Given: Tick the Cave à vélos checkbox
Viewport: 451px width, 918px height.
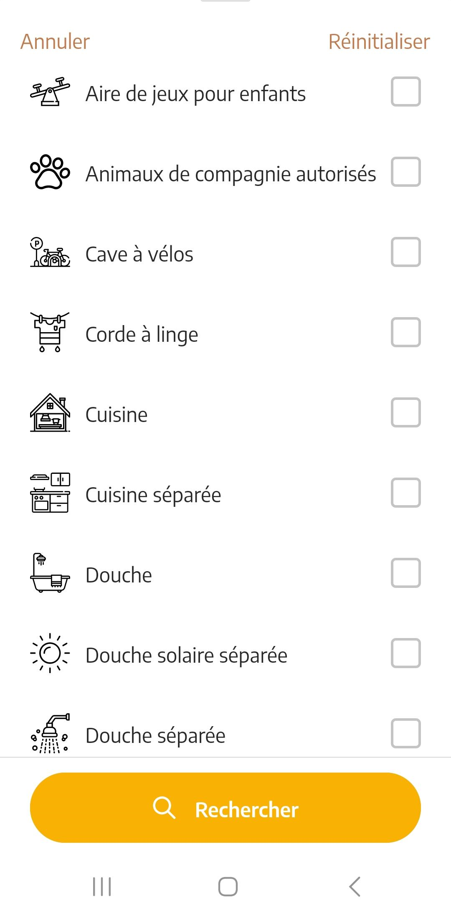Looking at the screenshot, I should click(x=405, y=252).
